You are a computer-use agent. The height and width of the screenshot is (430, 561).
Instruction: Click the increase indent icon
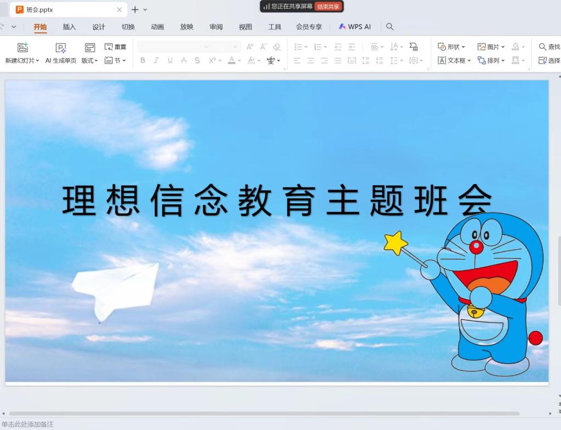(352, 47)
